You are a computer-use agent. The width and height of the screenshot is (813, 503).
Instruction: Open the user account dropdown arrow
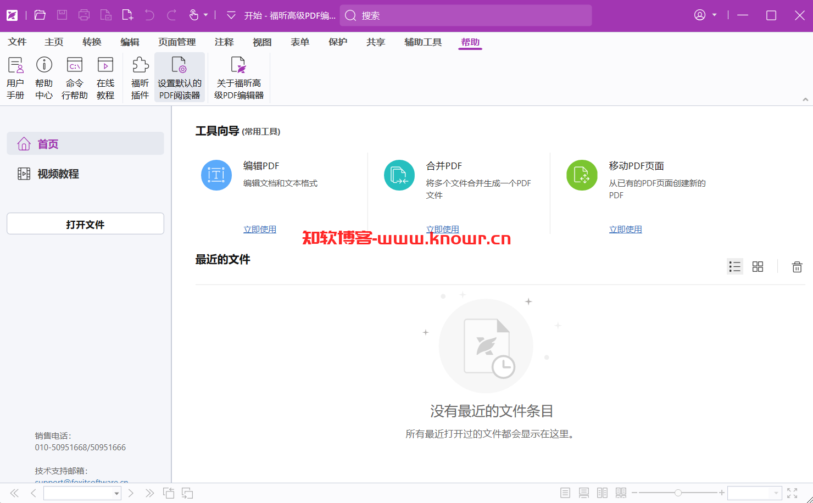coord(715,15)
